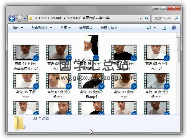Screen dimensions: 188x140
Task: Open the address bar history dropdown
Action: pyautogui.click(x=140, y=18)
